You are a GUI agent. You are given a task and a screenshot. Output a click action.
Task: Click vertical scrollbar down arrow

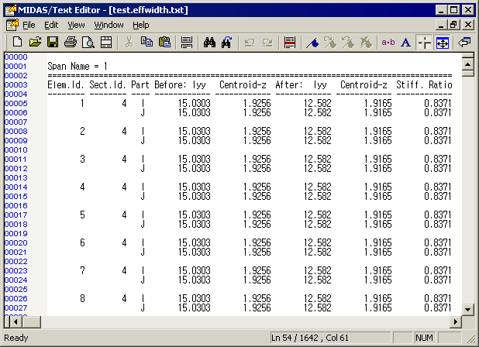click(x=467, y=309)
